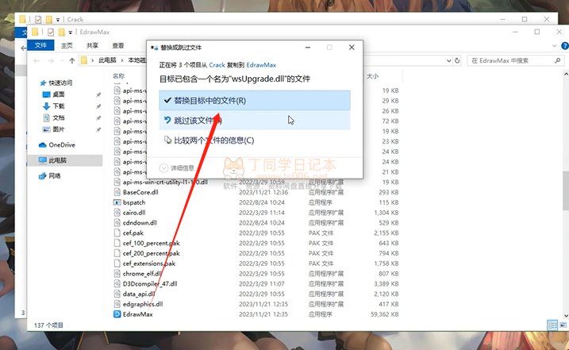This screenshot has height=350, width=569.
Task: Choose replace the files in destination option
Action: (255, 101)
